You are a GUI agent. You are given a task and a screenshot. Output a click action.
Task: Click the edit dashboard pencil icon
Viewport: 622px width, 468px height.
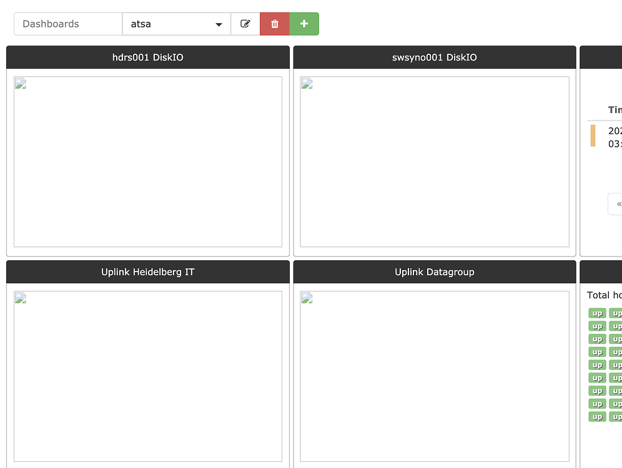[x=245, y=24]
